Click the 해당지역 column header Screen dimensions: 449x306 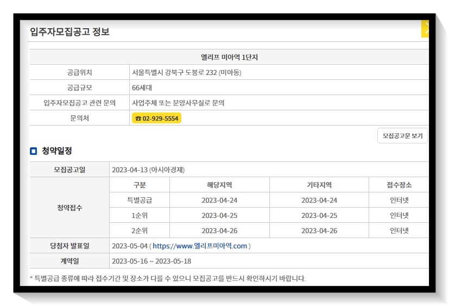[x=219, y=185]
